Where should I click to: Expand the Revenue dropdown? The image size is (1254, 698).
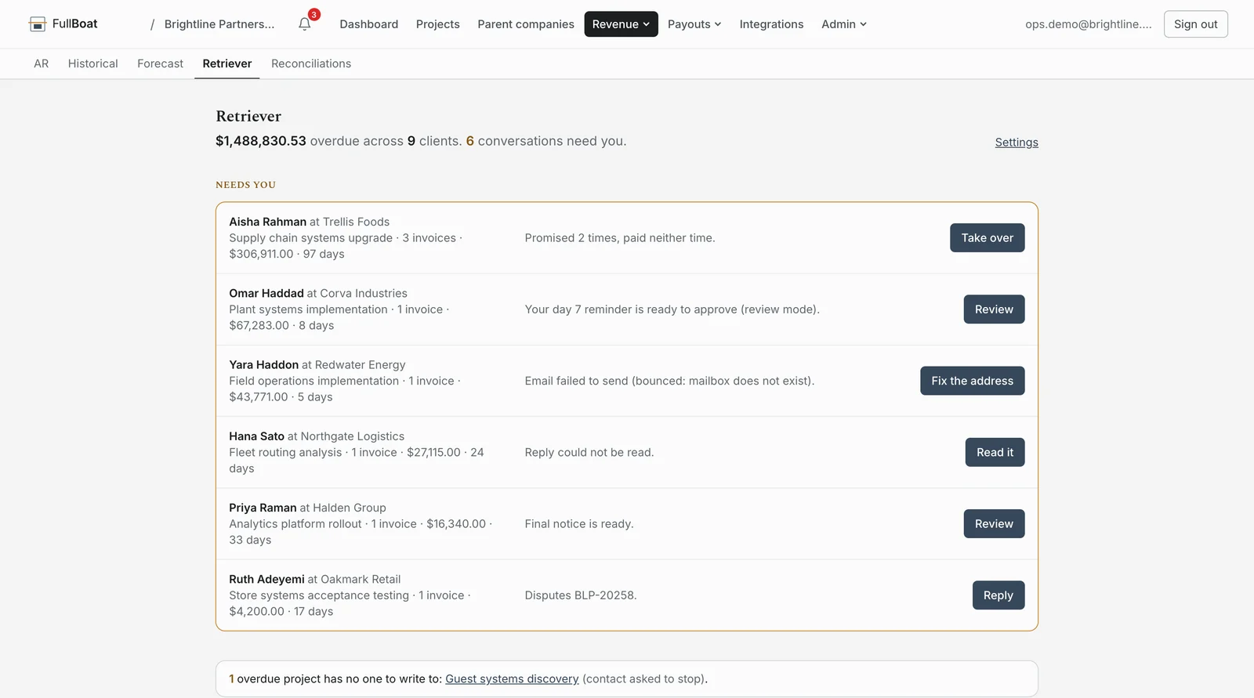tap(621, 24)
